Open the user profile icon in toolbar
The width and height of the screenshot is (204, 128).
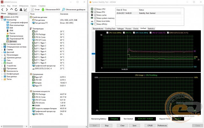[x=21, y=10]
